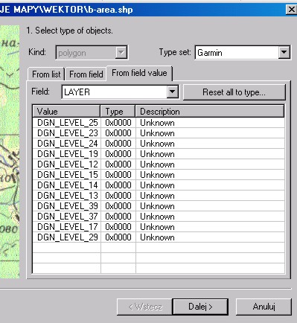This screenshot has height=323, width=297.
Task: Select the DGN_LEVEL_12 value
Action: click(x=68, y=164)
